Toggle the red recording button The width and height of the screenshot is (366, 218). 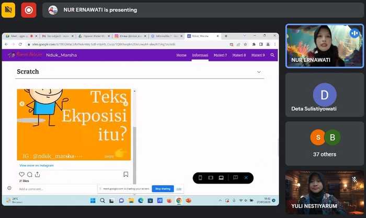pos(29,9)
